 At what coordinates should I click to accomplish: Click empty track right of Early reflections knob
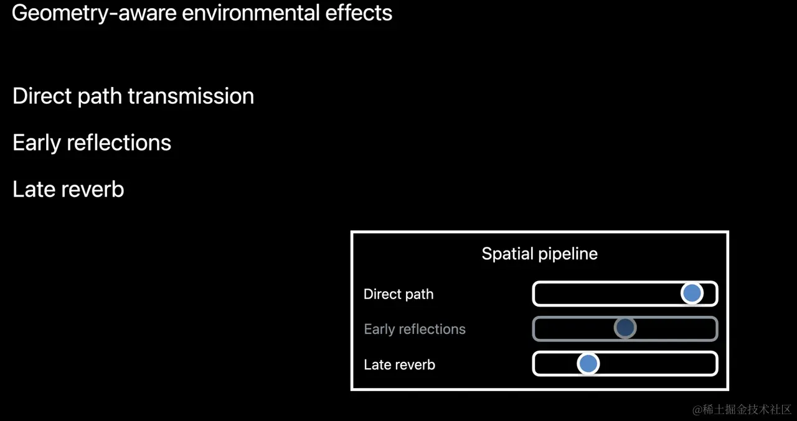[x=676, y=328]
